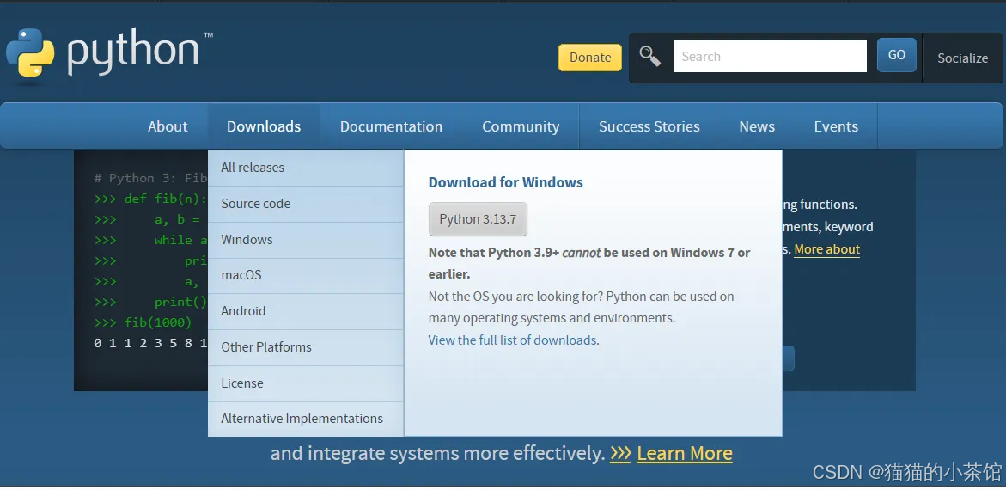Click the magnifying glass search icon
Image resolution: width=1006 pixels, height=490 pixels.
650,57
